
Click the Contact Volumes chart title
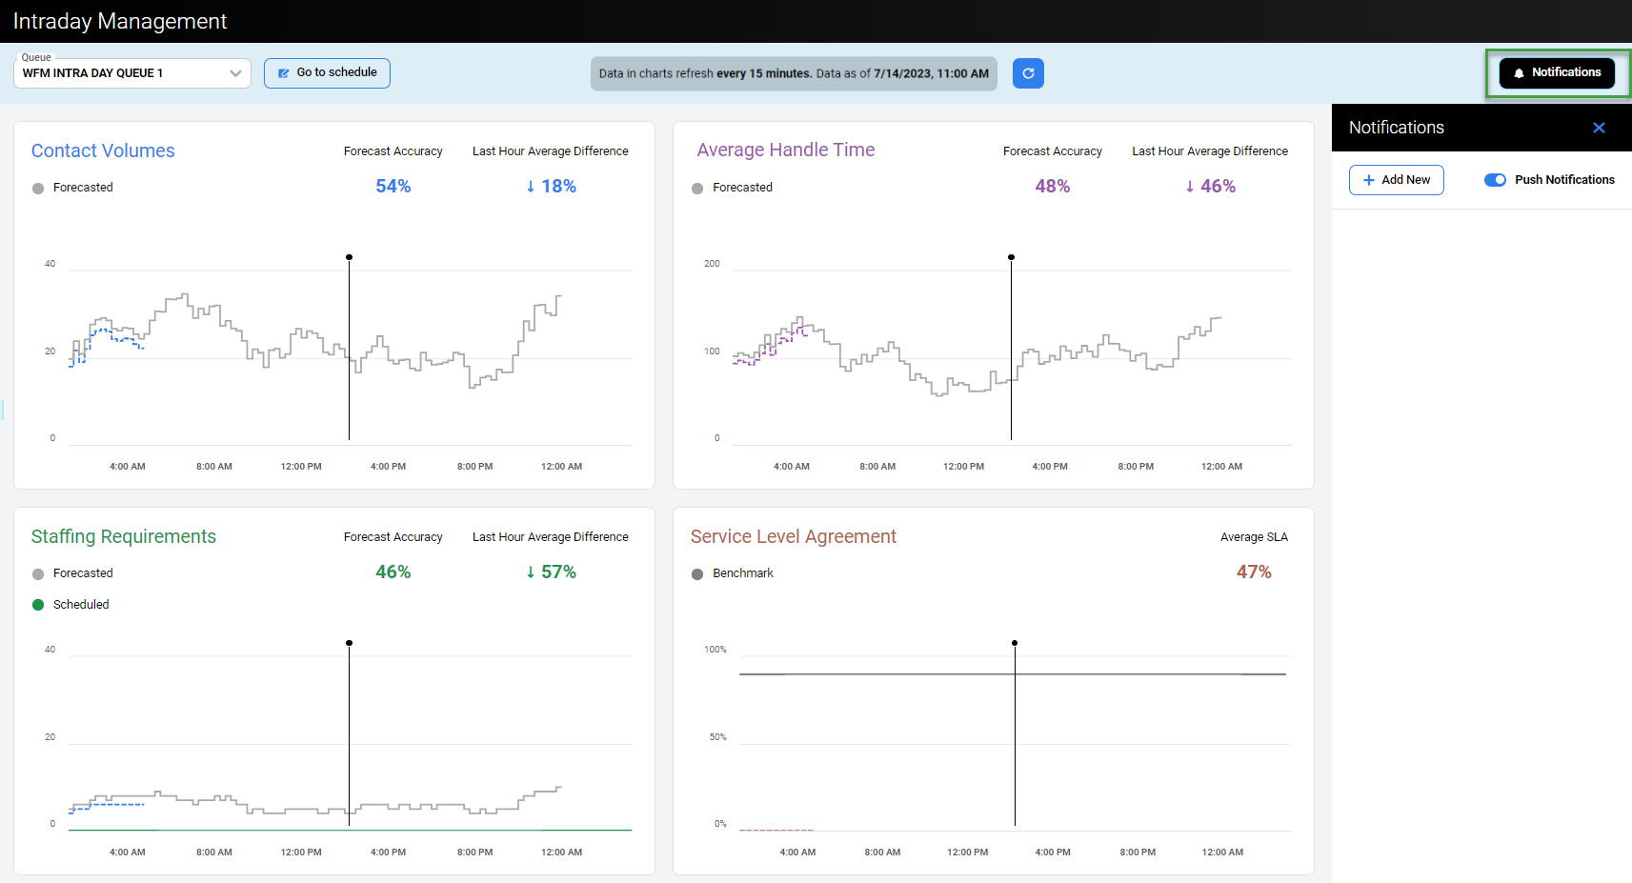pos(103,151)
